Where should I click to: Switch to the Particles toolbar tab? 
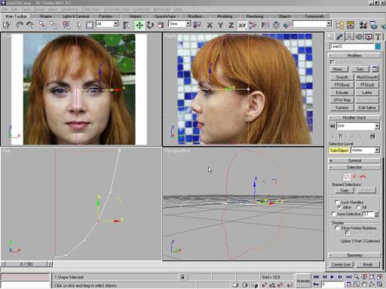[x=106, y=17]
